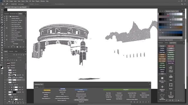Click the Duplicate Layer button
Screen dimensions: 188x105
pos(119,95)
